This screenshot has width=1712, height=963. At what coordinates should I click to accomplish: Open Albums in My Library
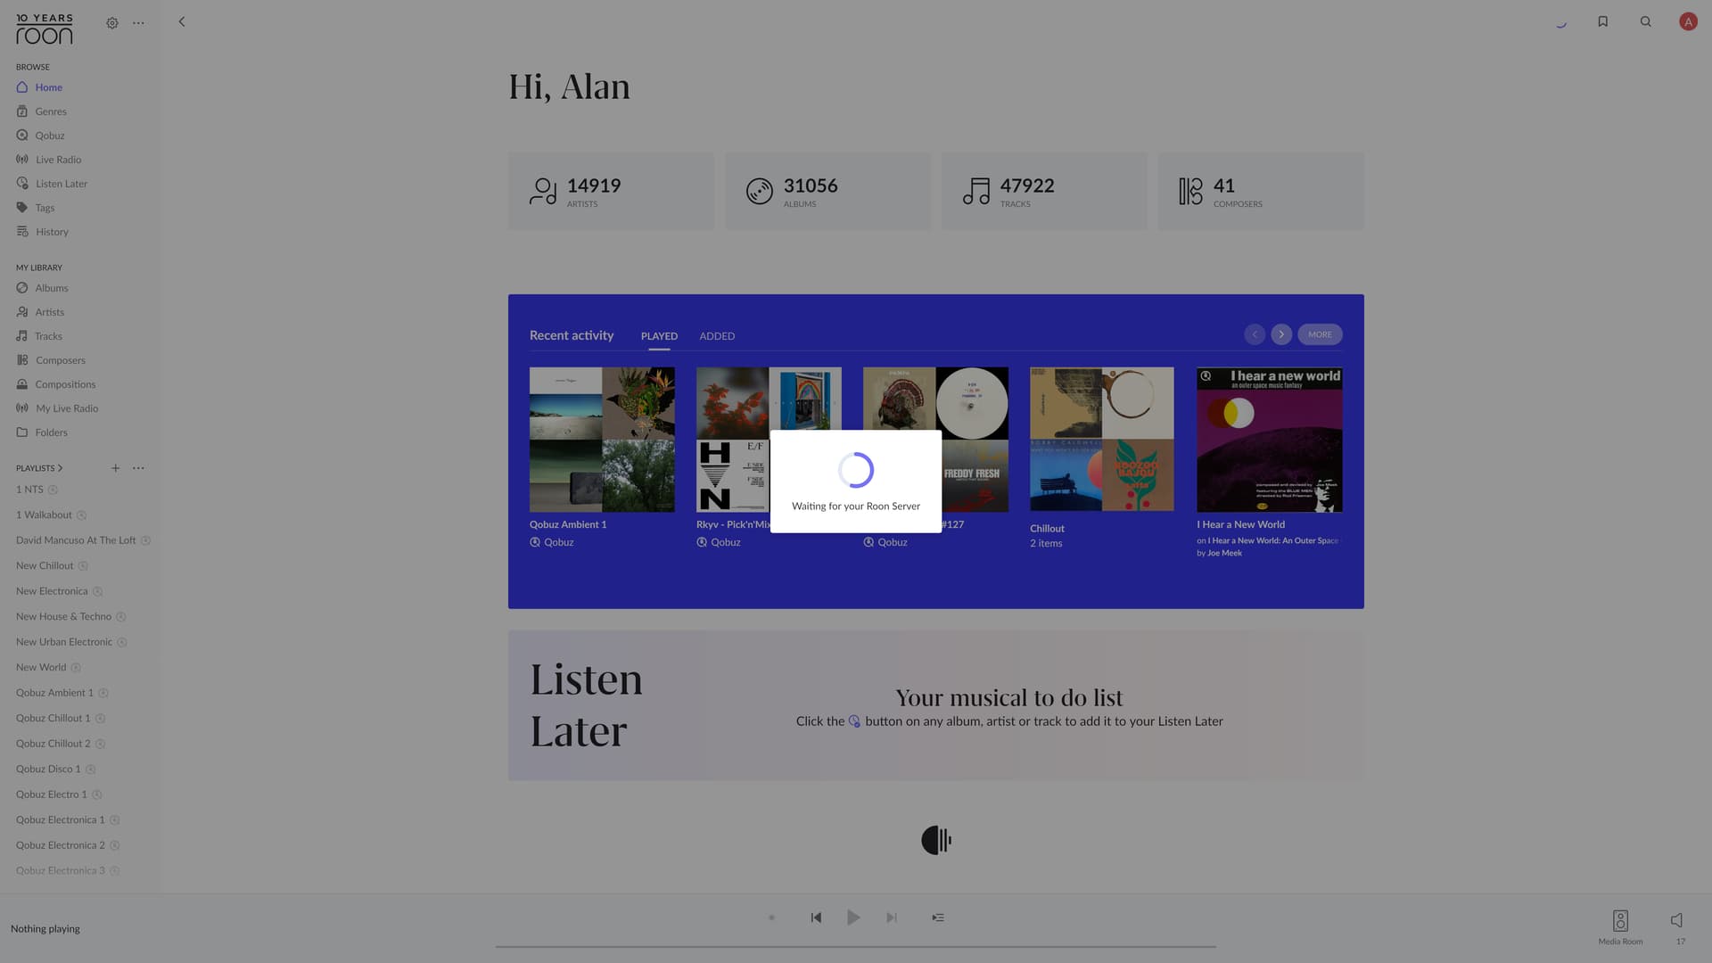(x=42, y=288)
